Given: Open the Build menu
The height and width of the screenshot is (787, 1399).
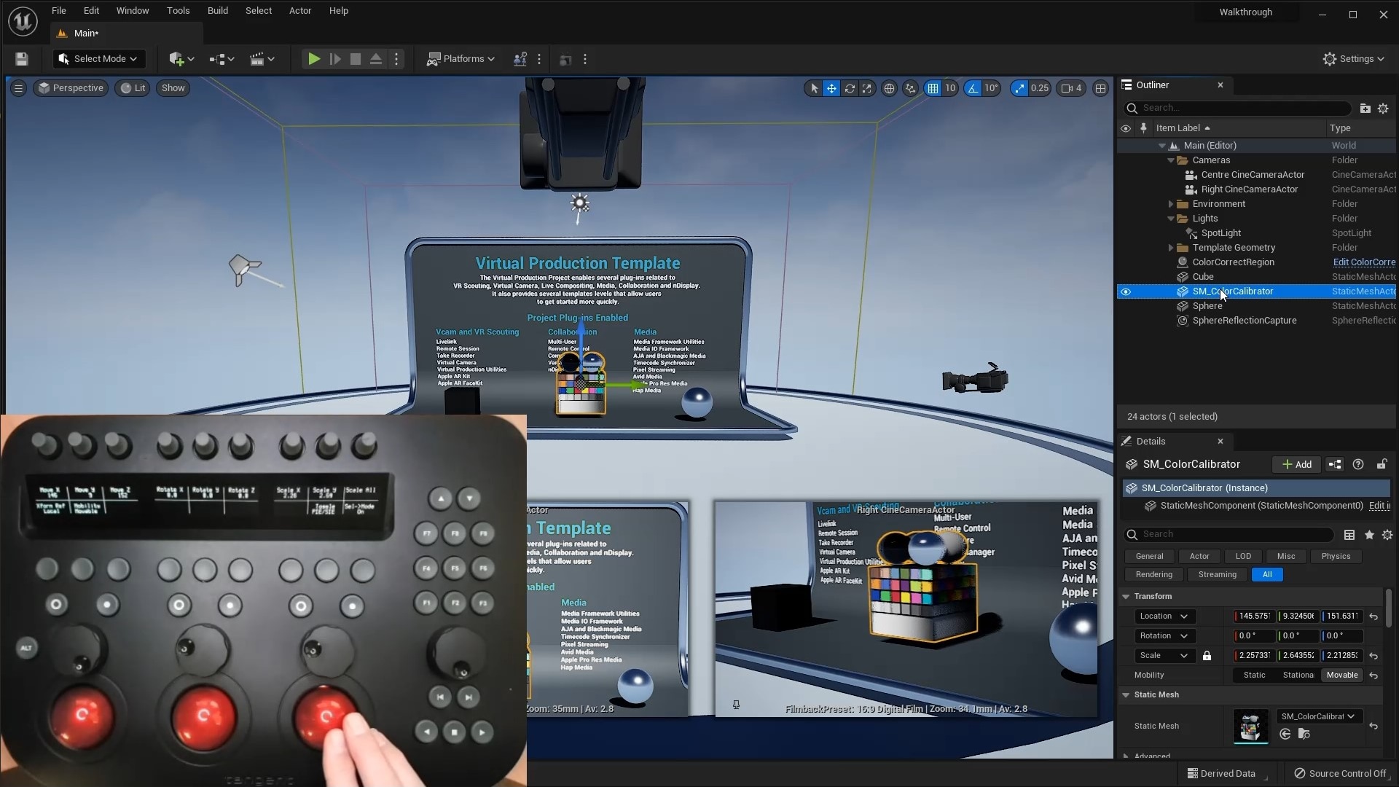Looking at the screenshot, I should click(217, 11).
